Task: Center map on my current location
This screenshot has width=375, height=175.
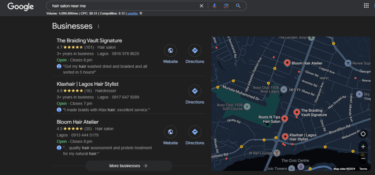Action: (363, 134)
